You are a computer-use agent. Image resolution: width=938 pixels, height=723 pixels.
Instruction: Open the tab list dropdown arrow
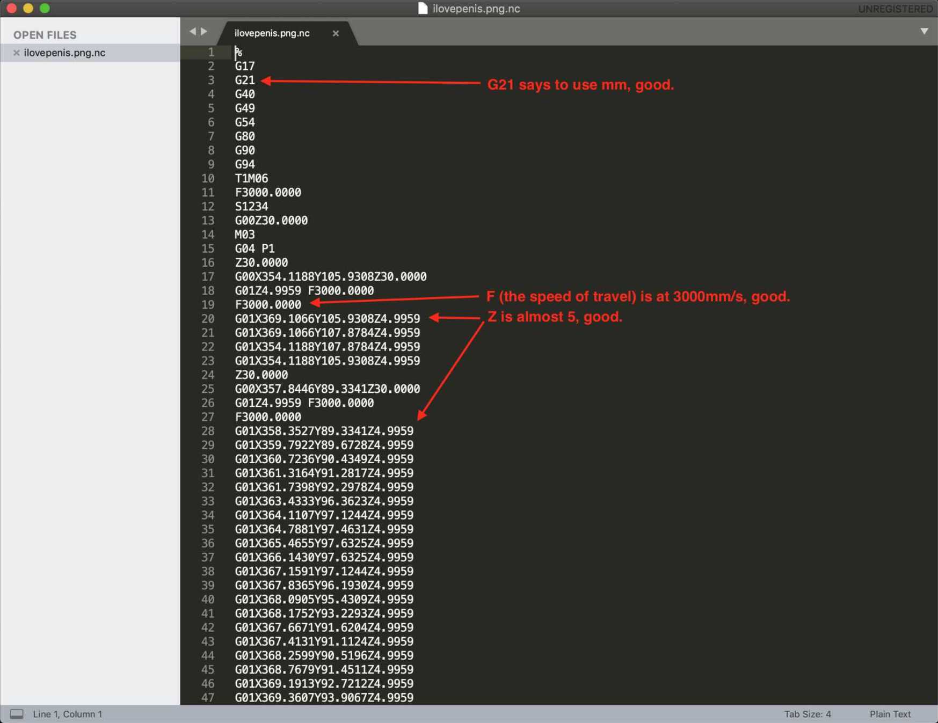tap(924, 31)
